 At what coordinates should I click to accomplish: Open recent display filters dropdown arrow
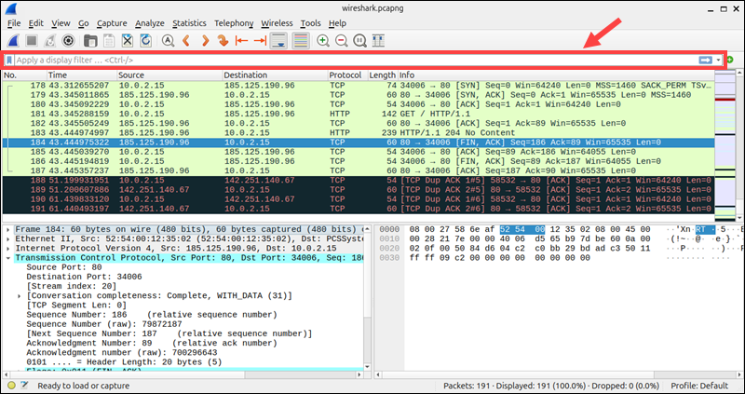718,61
